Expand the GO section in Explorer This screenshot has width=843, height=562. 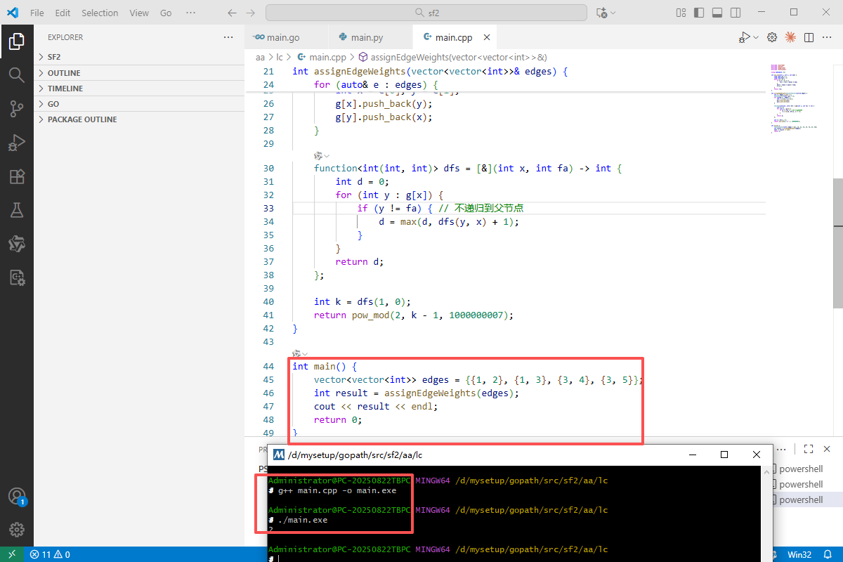(139, 104)
